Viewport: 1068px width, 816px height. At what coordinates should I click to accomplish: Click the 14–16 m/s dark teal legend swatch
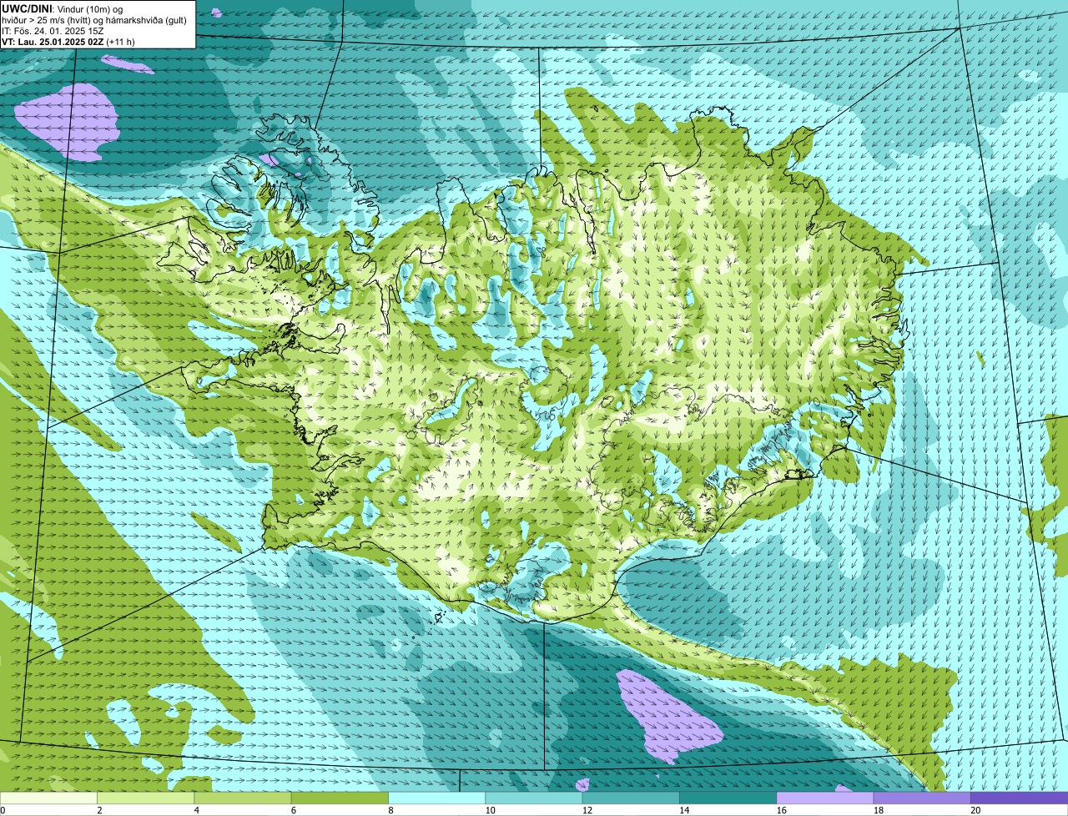pos(728,798)
